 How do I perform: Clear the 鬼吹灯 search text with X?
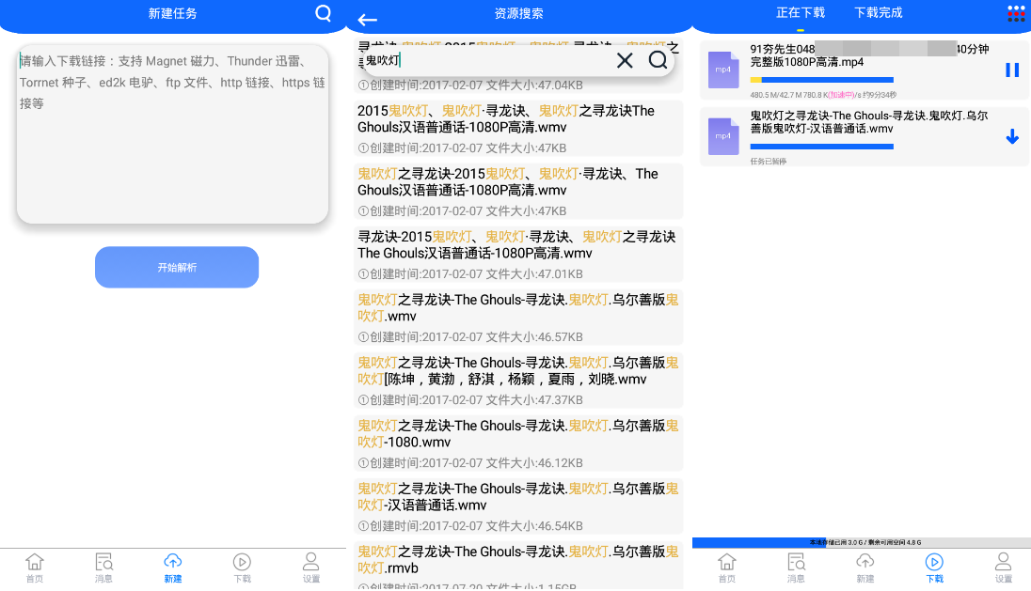pos(625,61)
